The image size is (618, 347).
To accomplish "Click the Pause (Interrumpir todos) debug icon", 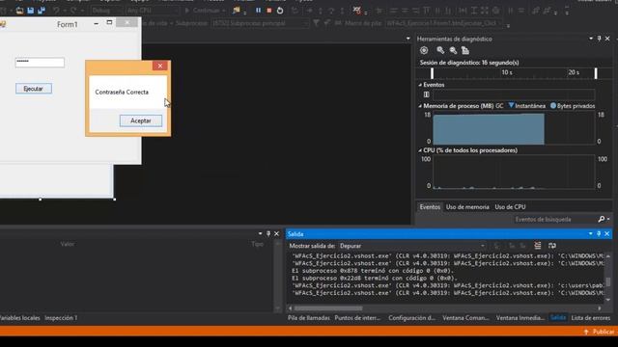I will 258,11.
